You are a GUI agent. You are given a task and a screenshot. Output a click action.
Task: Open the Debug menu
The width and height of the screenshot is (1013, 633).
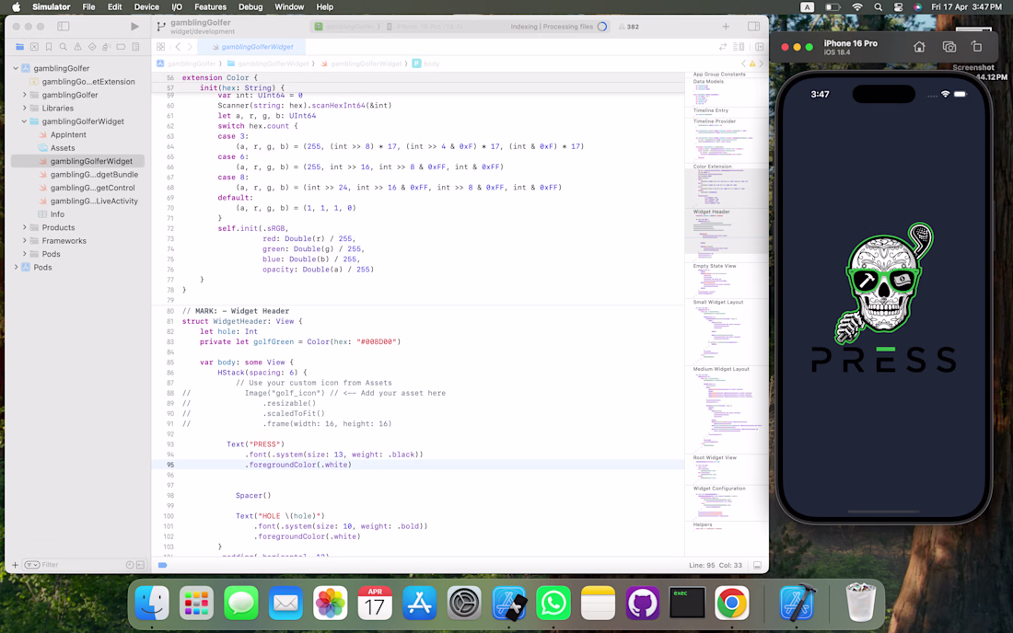(x=250, y=6)
